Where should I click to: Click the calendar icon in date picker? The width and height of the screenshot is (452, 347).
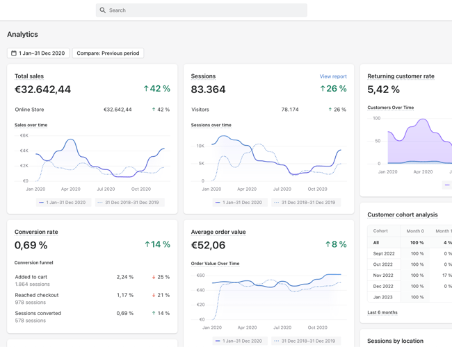point(14,53)
